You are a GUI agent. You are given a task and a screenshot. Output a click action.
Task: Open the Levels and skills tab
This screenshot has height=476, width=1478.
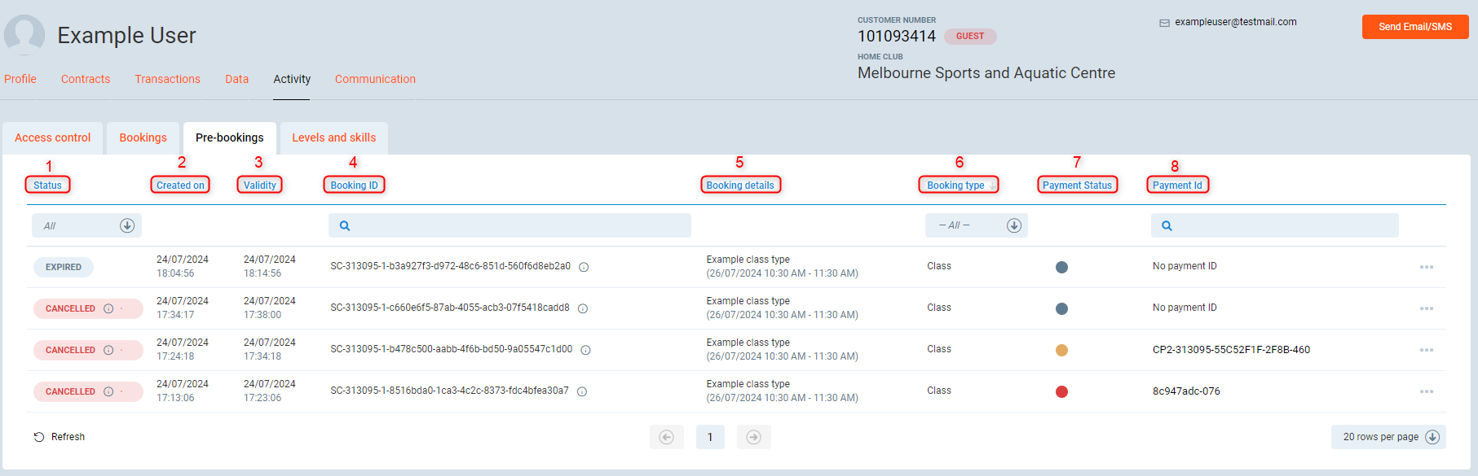tap(333, 138)
